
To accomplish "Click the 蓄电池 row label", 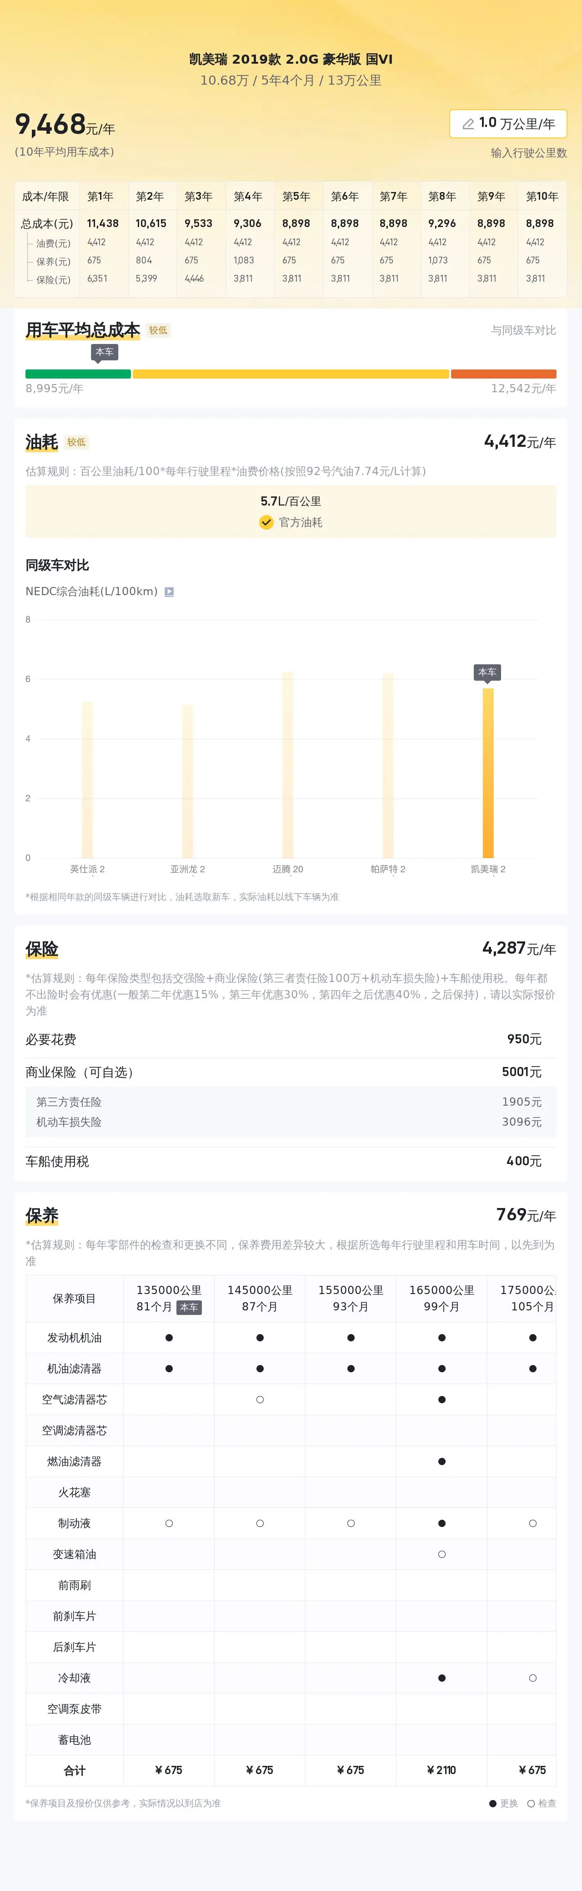I will [x=74, y=1740].
